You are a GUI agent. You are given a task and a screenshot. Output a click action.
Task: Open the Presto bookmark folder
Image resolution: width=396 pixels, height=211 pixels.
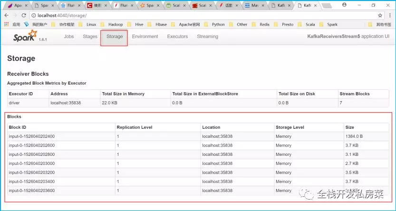pyautogui.click(x=284, y=25)
